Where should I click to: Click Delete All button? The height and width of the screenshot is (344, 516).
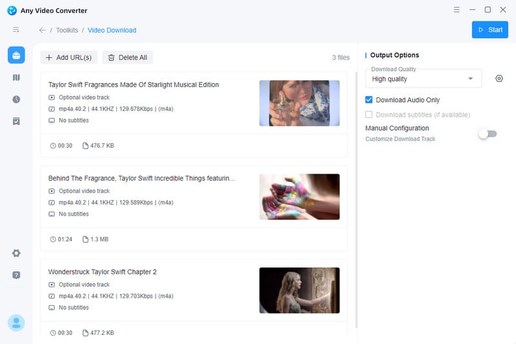click(128, 57)
